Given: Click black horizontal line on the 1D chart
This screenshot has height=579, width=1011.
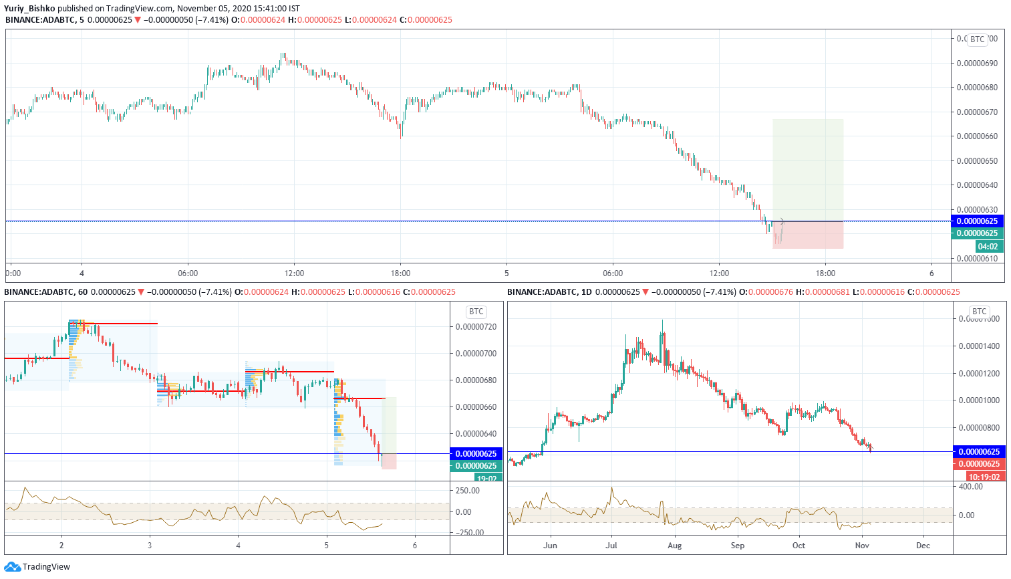Looking at the screenshot, I should point(730,452).
